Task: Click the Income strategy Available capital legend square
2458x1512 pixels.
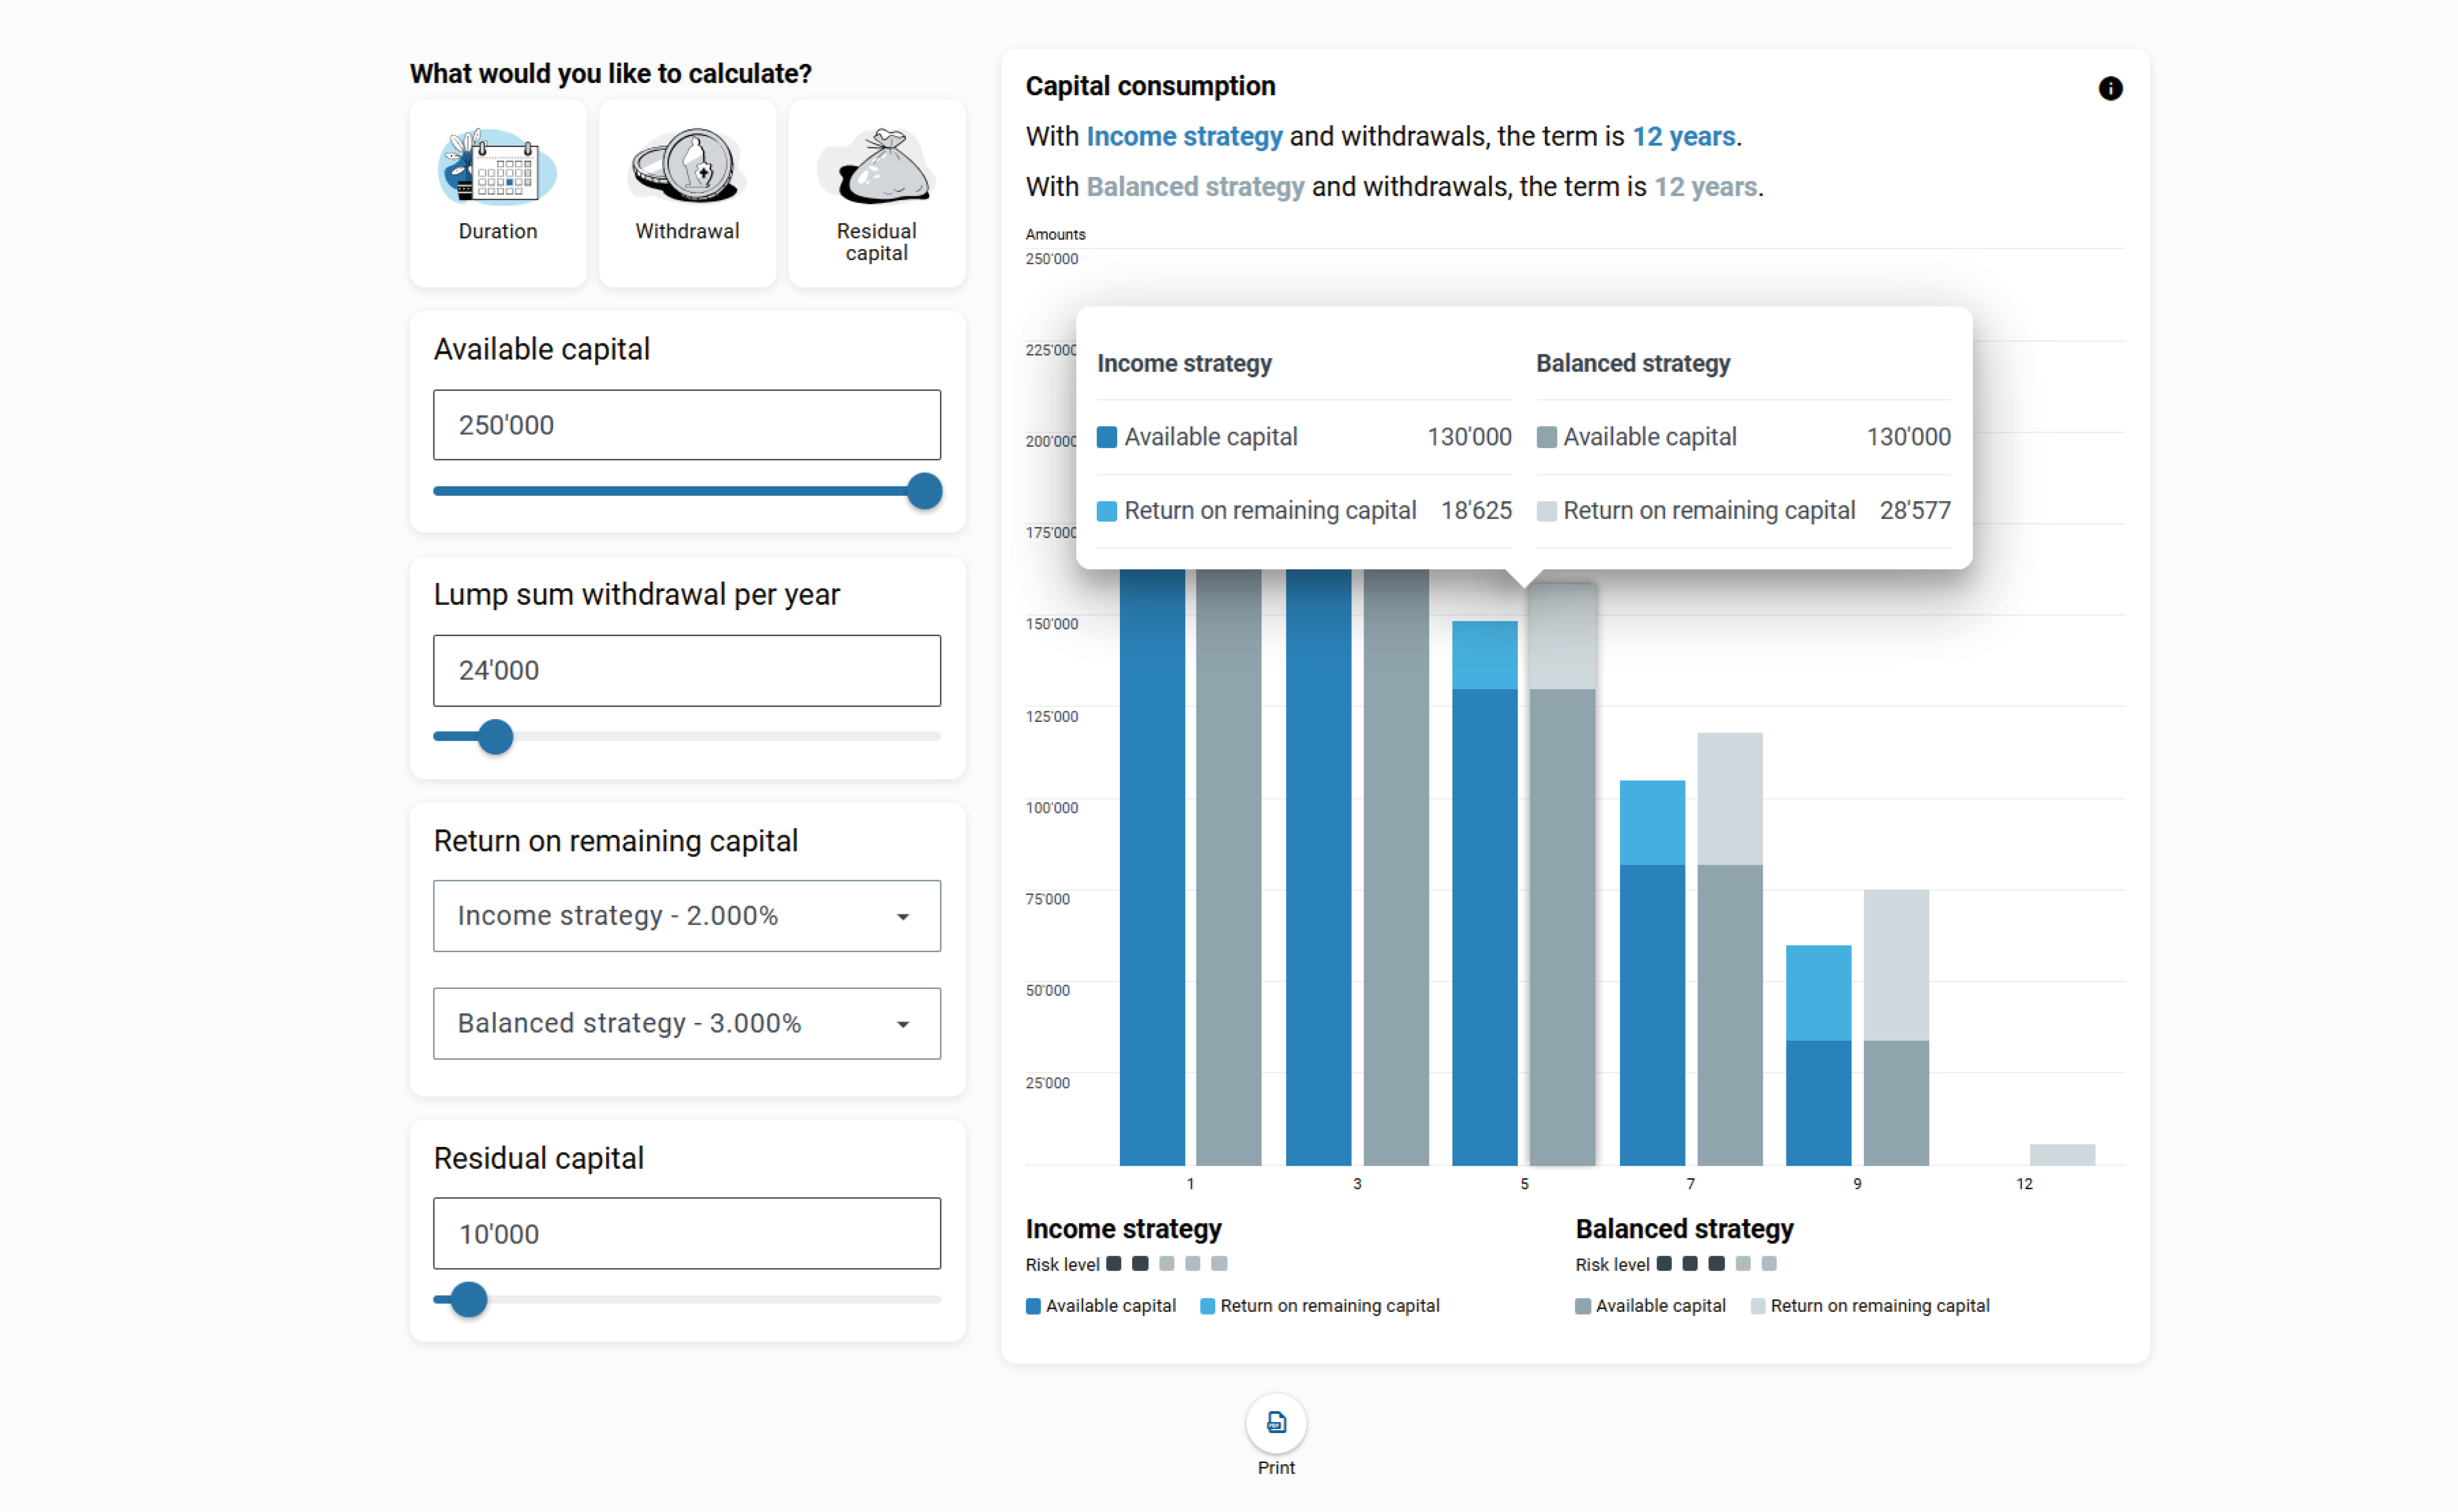Action: pos(1033,1306)
